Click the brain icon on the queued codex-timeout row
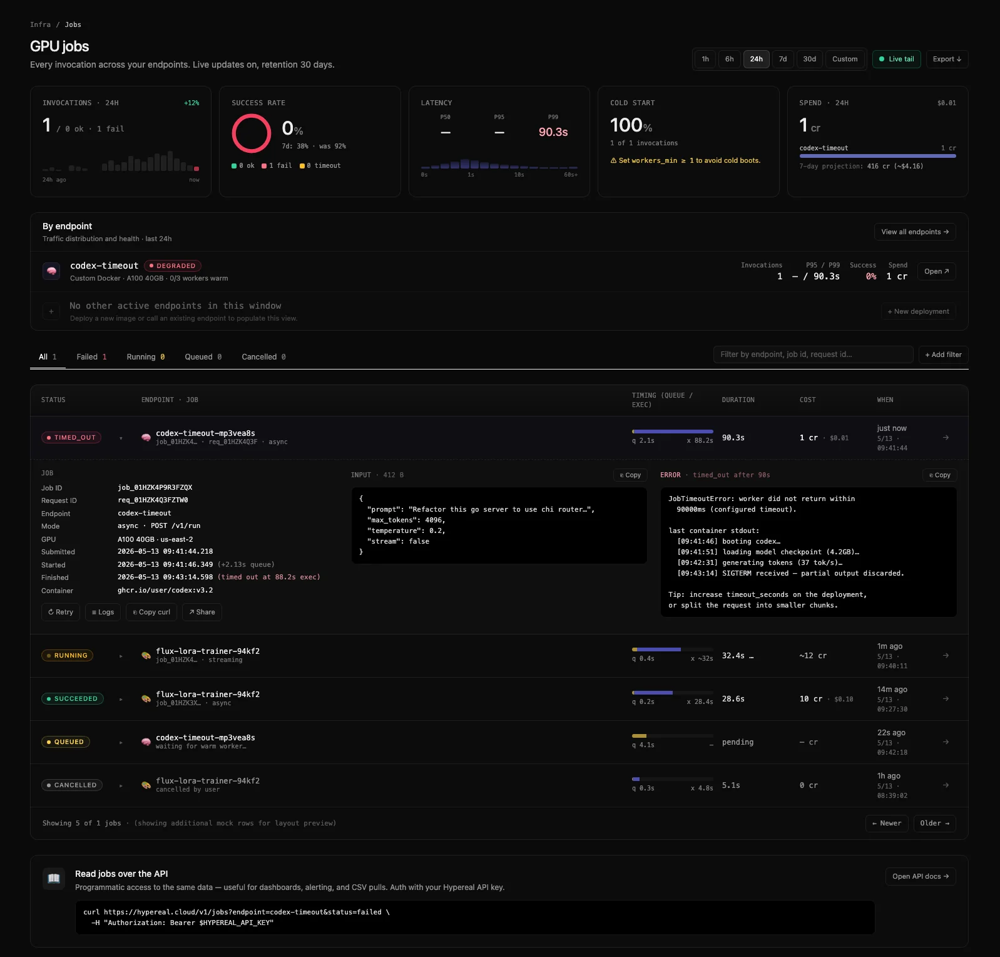 146,742
